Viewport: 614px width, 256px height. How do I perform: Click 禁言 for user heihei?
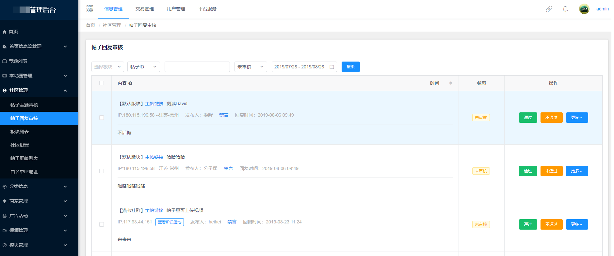click(232, 222)
